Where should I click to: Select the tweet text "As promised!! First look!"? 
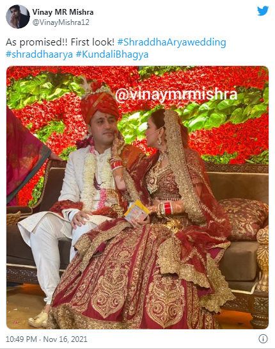(60, 42)
